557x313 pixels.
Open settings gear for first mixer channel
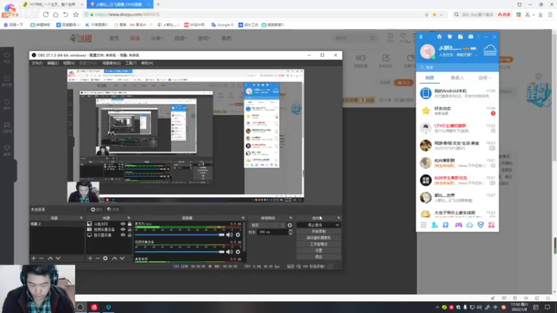(x=237, y=235)
